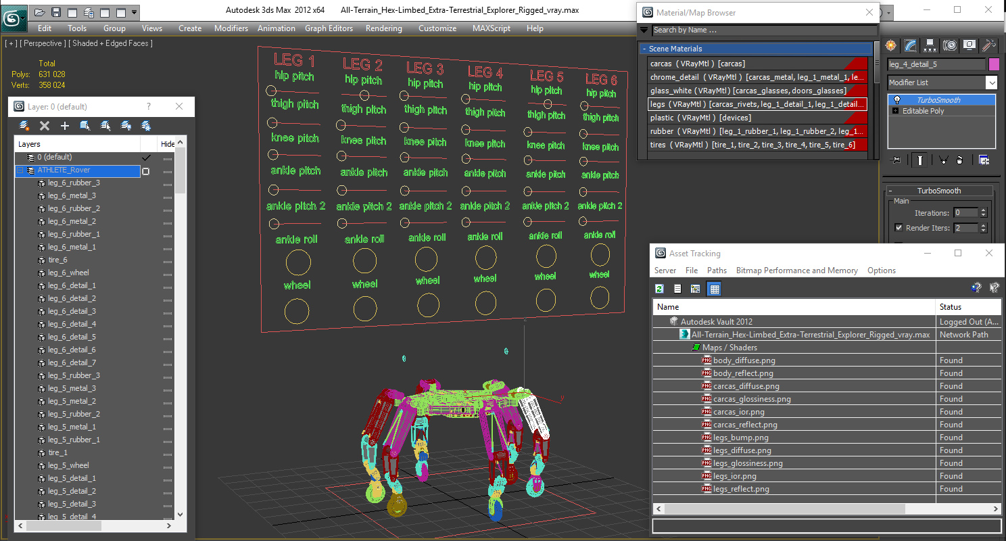This screenshot has width=1006, height=541.
Task: Click Remove Modifier from stack icon
Action: tap(961, 160)
